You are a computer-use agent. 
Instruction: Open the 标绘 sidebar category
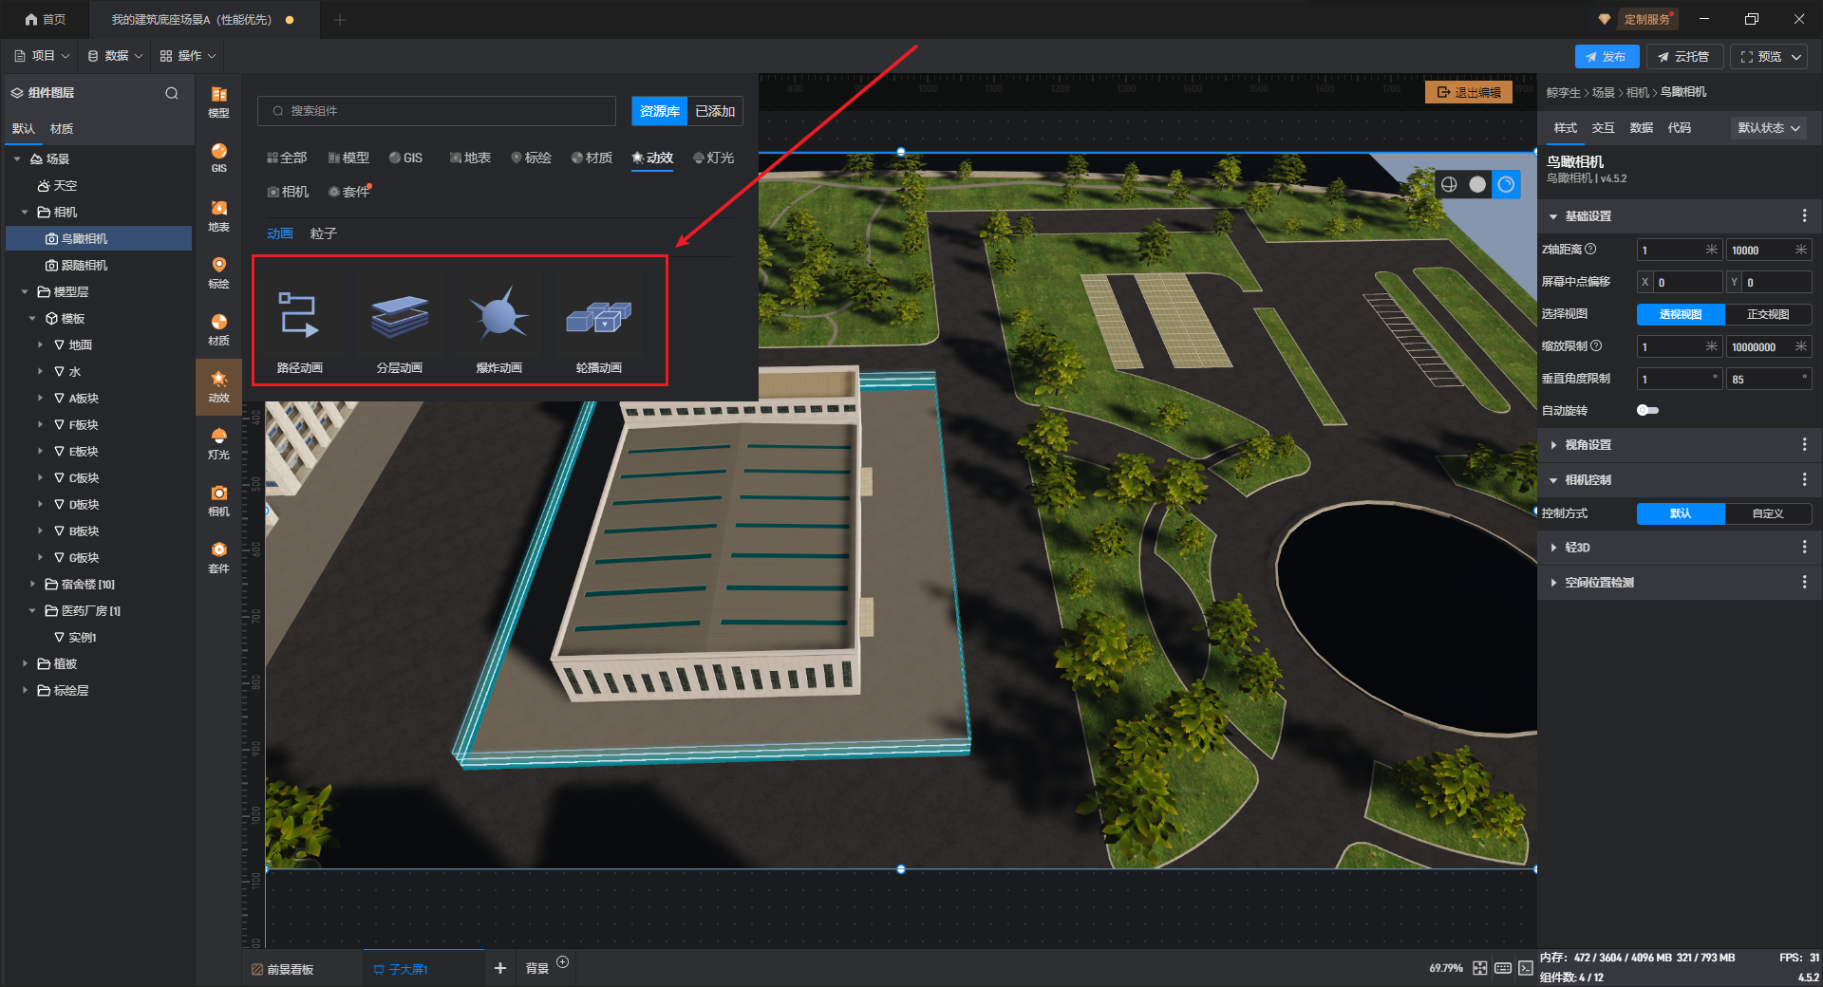click(x=218, y=272)
